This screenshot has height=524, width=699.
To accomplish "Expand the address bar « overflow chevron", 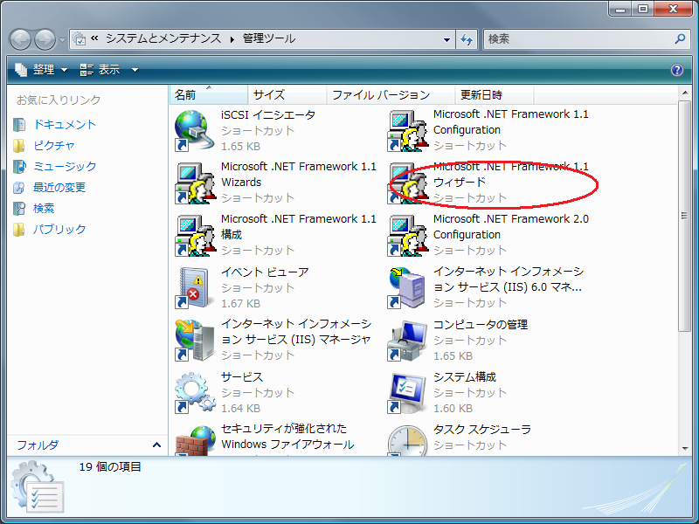I will click(x=94, y=38).
